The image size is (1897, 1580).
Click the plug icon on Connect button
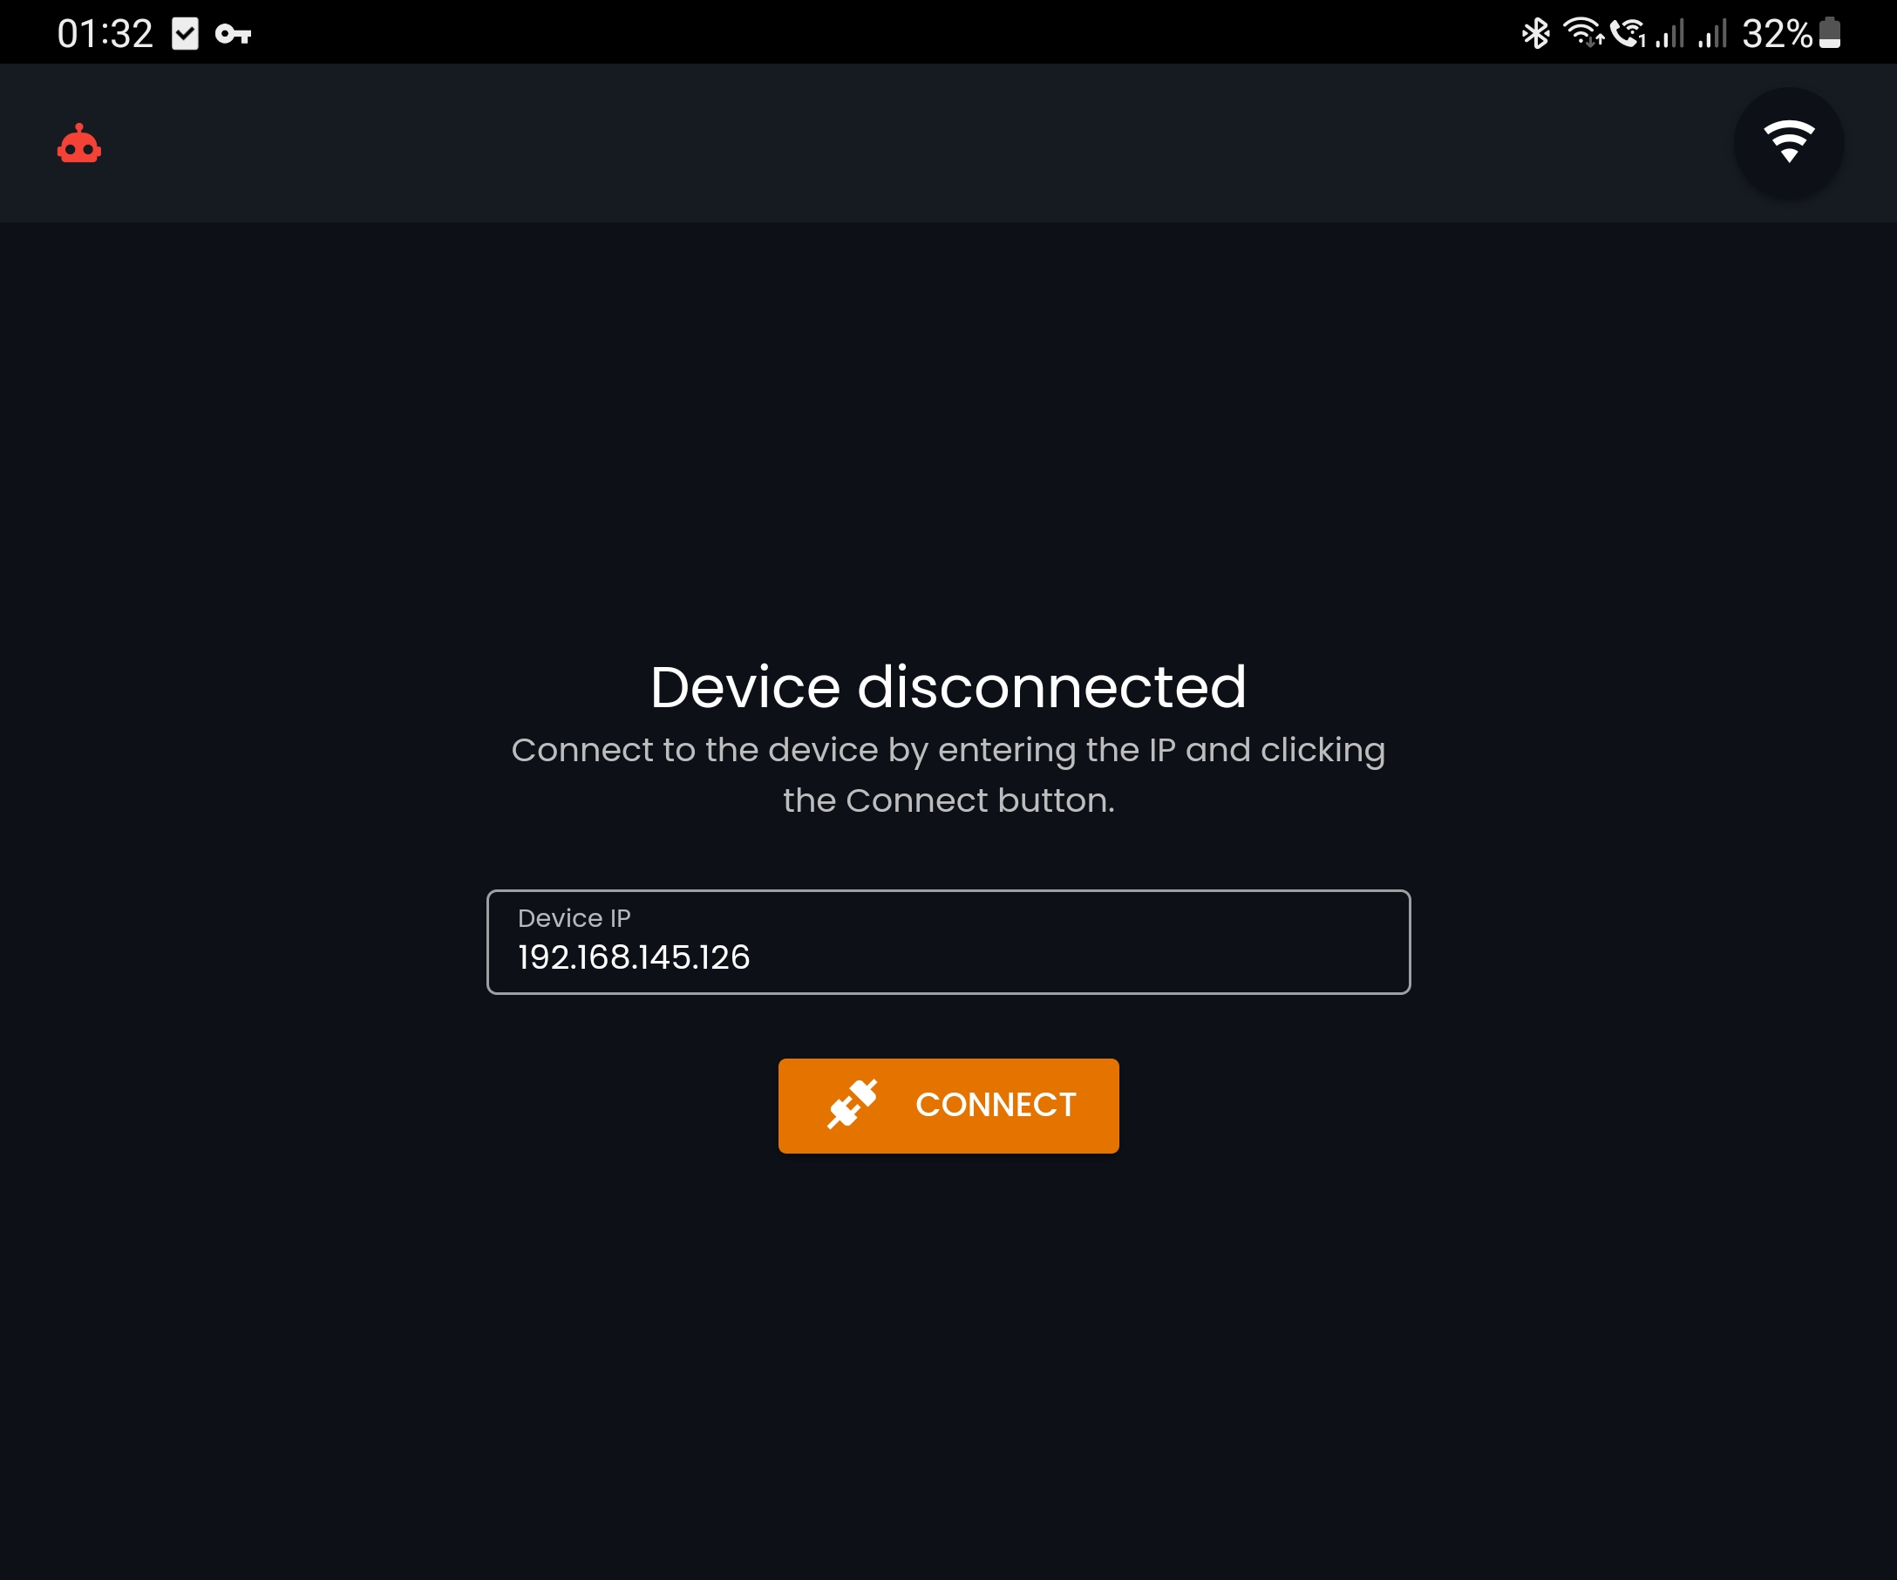[852, 1104]
